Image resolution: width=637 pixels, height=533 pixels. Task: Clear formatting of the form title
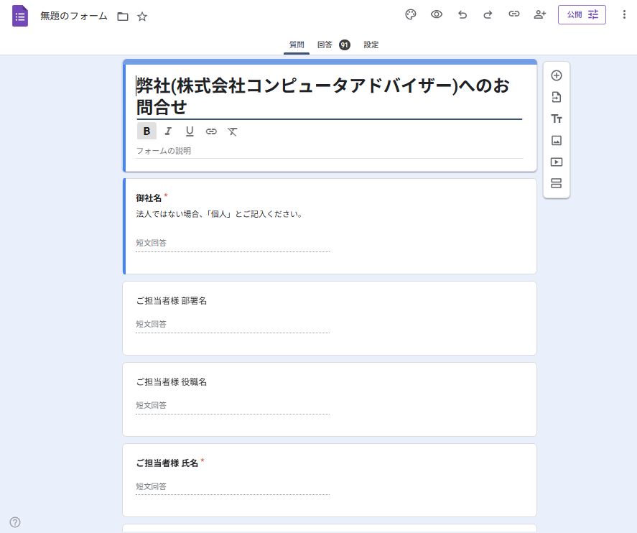232,131
